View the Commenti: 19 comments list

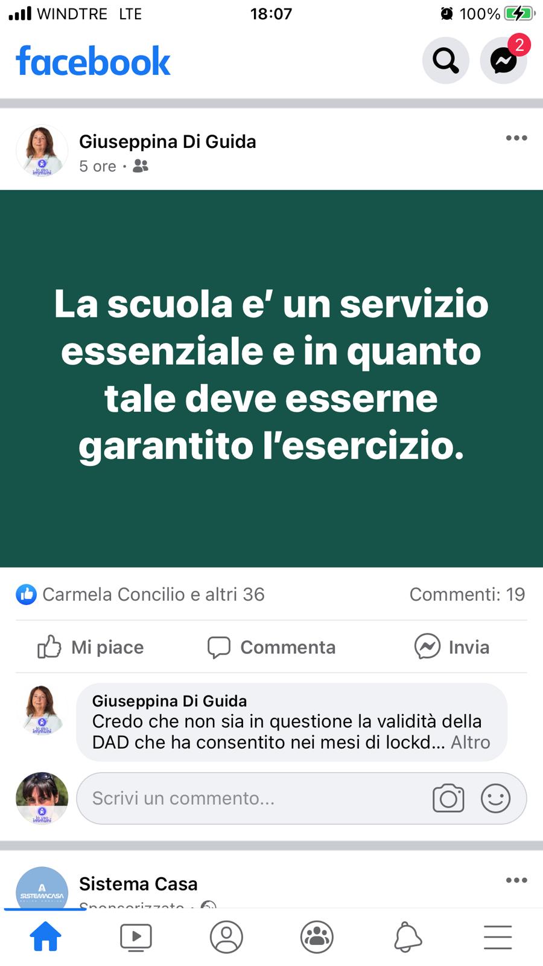467,594
